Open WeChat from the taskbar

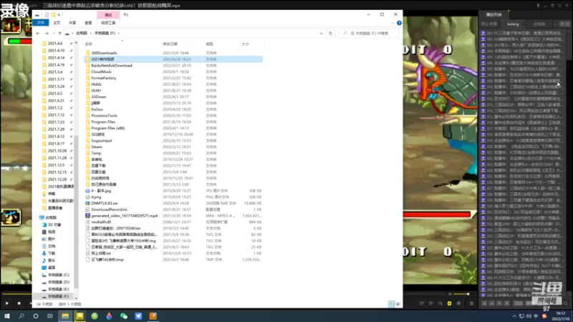(x=123, y=316)
